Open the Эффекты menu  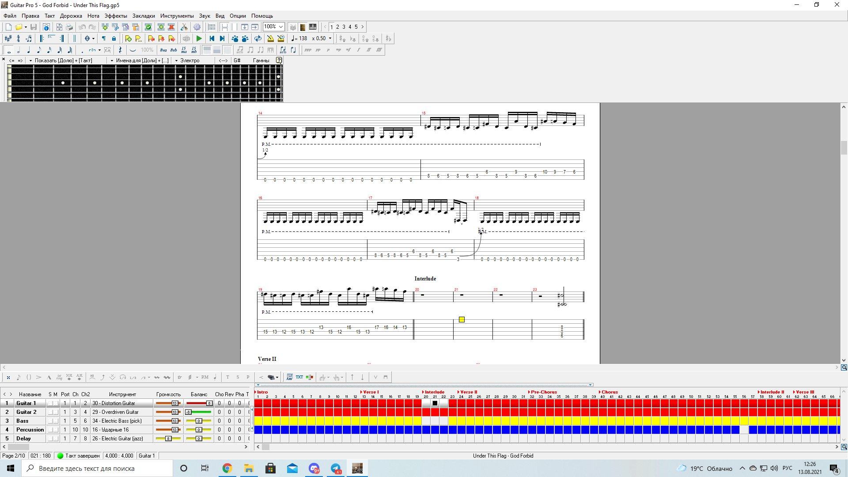click(116, 15)
